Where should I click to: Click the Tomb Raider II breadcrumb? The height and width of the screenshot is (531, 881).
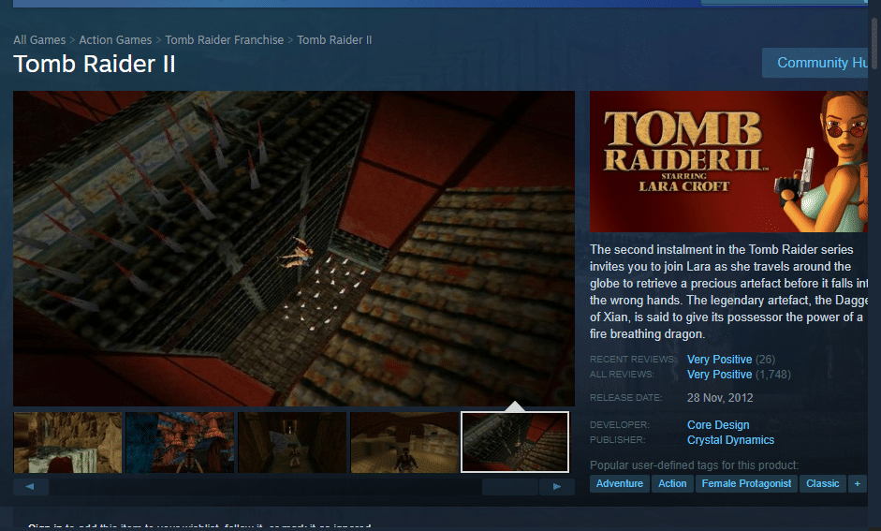point(334,40)
